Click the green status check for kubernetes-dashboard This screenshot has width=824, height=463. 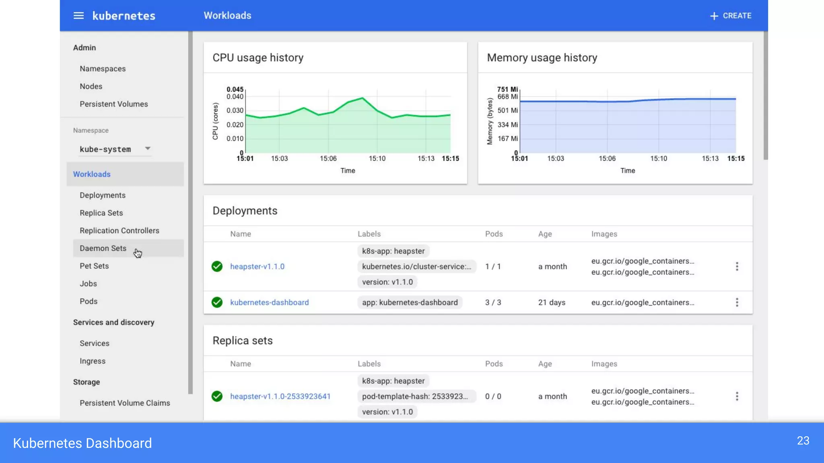(x=217, y=302)
